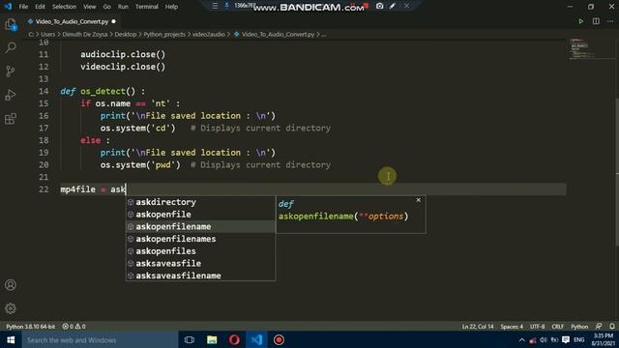Switch the ENG input language indicator

(579, 339)
